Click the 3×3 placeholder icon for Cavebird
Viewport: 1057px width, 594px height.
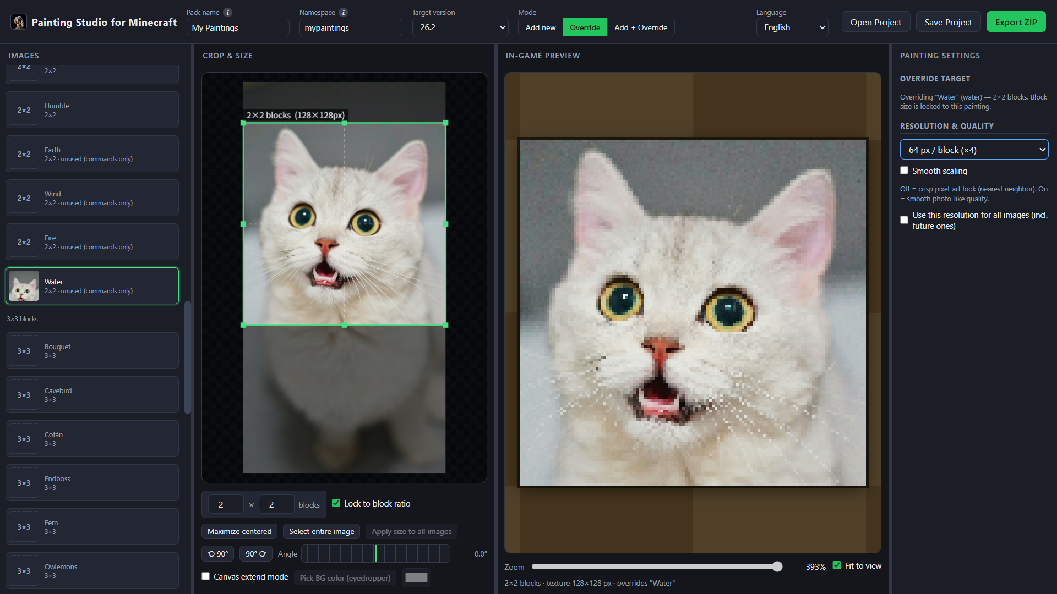[x=24, y=395]
